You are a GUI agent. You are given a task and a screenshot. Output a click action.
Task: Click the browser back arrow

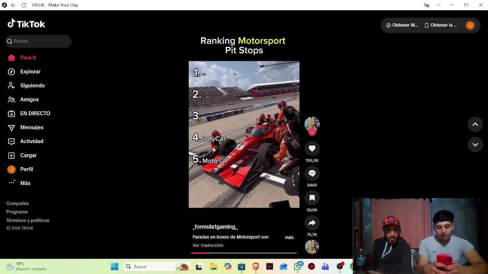(x=13, y=5)
